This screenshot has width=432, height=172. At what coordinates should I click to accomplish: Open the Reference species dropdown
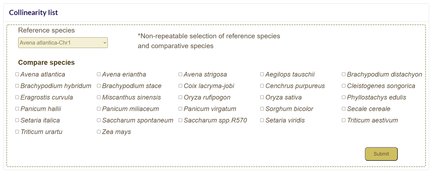(63, 43)
